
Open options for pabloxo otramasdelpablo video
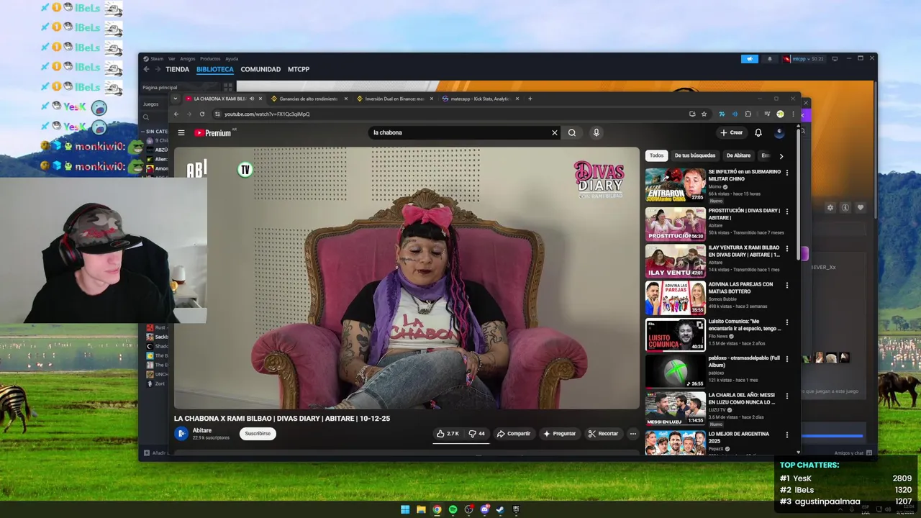pos(787,358)
